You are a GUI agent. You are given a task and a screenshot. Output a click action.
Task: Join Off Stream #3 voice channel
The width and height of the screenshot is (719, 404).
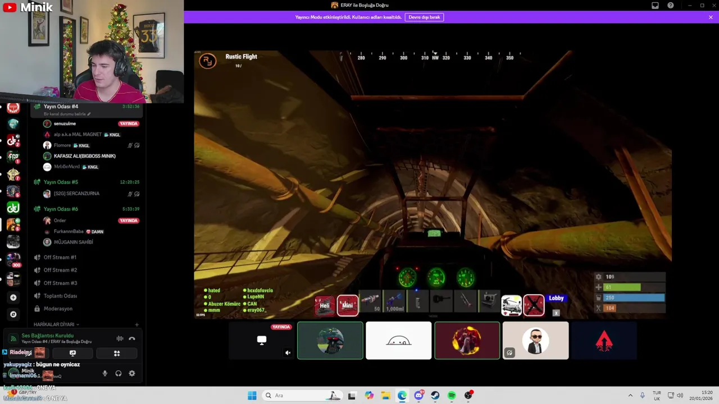coord(60,283)
